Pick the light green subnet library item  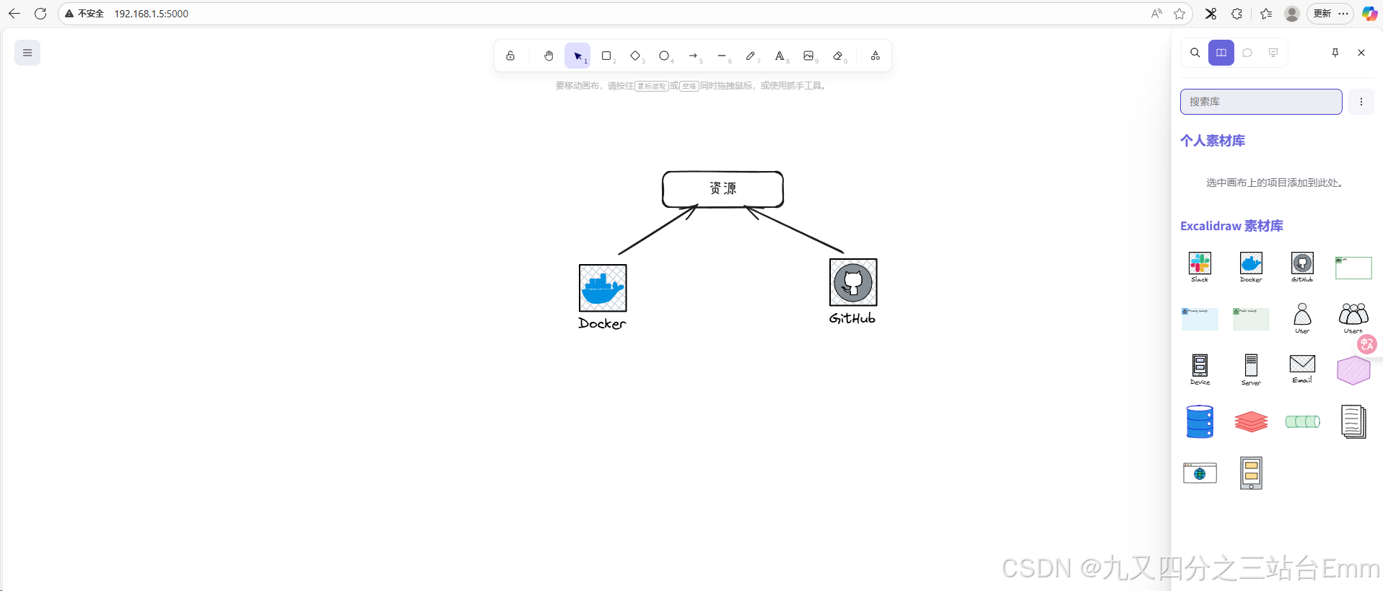click(1251, 319)
